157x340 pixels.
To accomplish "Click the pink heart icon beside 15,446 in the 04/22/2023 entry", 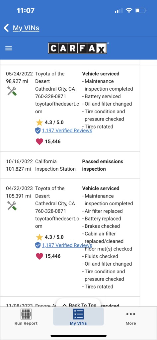I will click(x=39, y=256).
